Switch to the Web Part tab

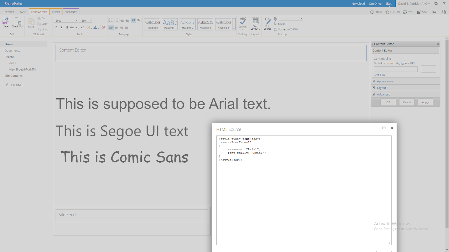71,12
